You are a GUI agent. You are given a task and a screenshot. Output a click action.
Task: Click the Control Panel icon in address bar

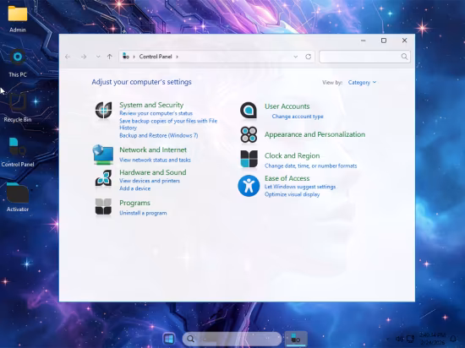coord(126,56)
